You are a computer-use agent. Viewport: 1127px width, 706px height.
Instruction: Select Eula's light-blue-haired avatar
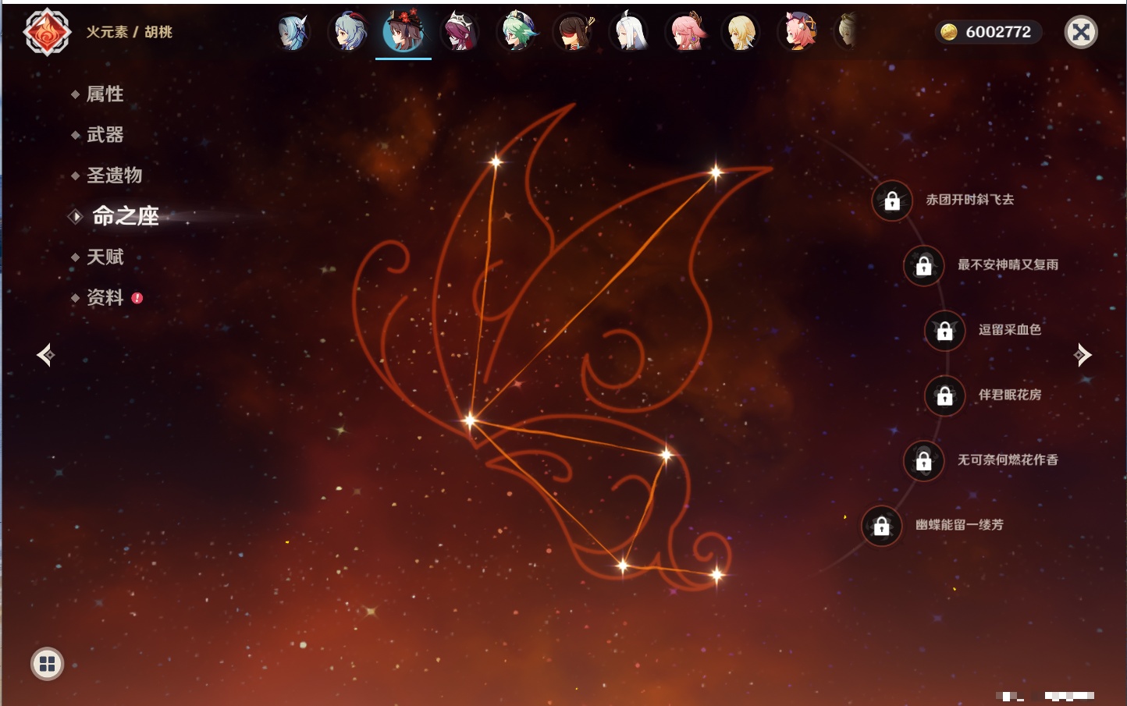[293, 32]
